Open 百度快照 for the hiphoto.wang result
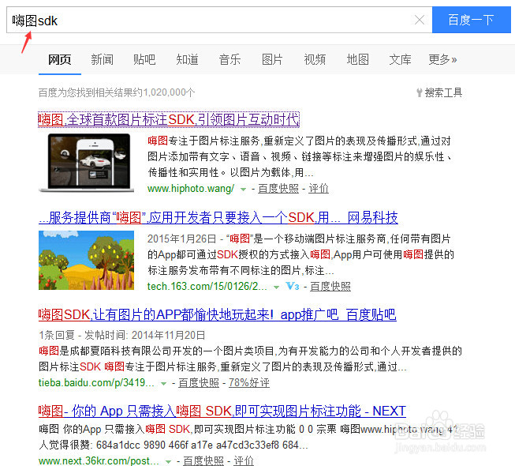This screenshot has width=515, height=466. (x=278, y=189)
